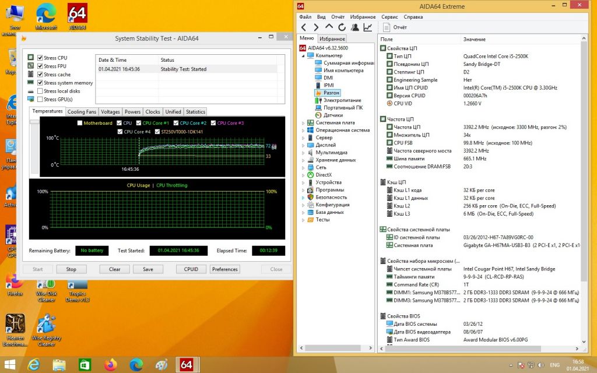Image resolution: width=597 pixels, height=373 pixels.
Task: Launch AIDA64 from its desktop shortcut
Action: 78,16
